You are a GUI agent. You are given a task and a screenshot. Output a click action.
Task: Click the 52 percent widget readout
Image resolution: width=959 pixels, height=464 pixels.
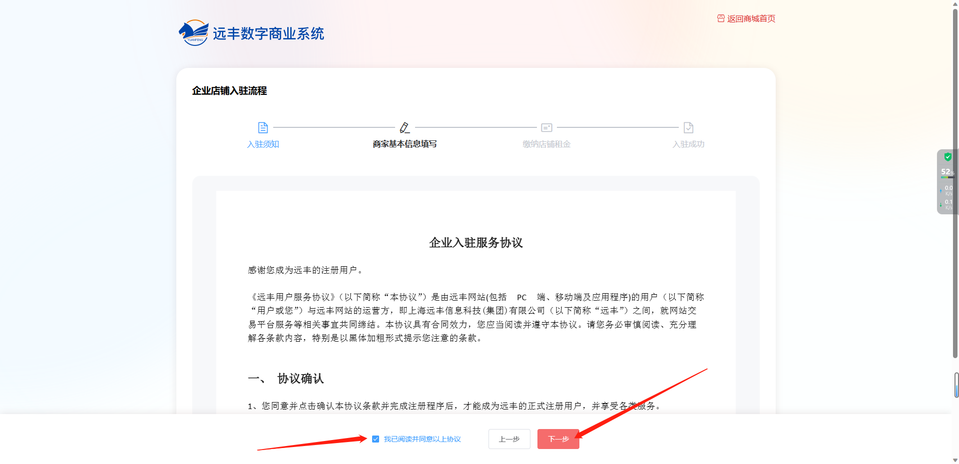(947, 172)
